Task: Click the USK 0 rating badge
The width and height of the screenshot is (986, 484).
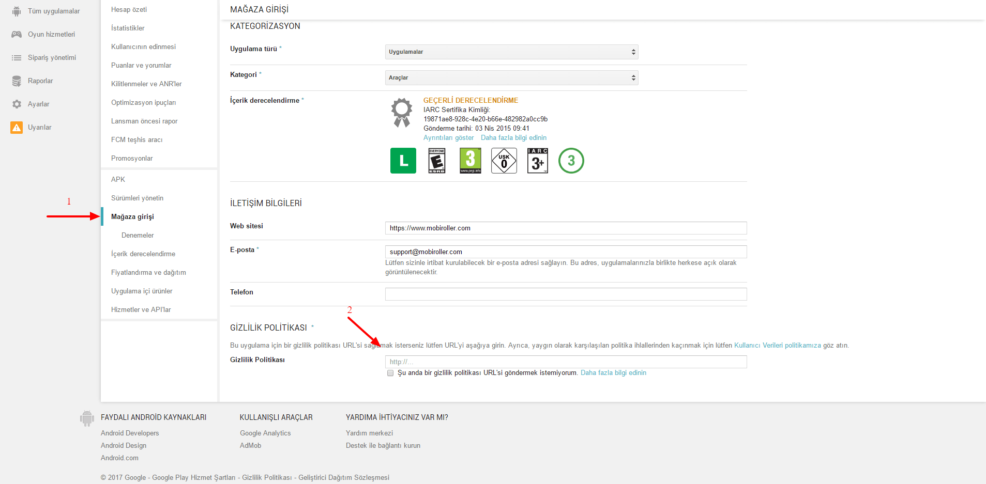Action: (504, 161)
